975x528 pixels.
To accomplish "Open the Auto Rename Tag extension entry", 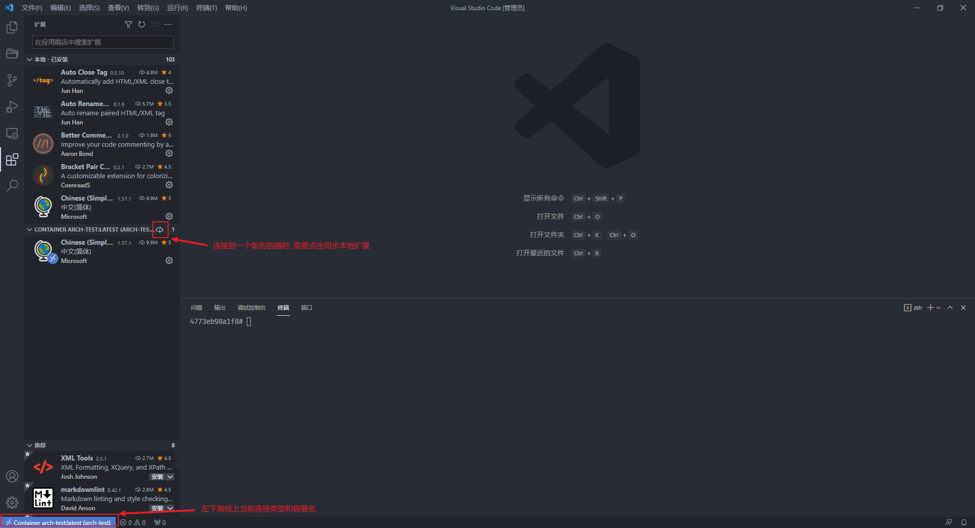I will point(102,113).
